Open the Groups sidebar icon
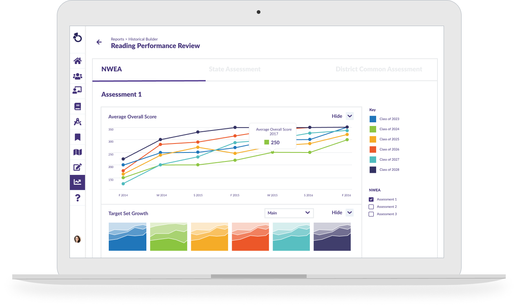518x307 pixels. click(x=77, y=76)
